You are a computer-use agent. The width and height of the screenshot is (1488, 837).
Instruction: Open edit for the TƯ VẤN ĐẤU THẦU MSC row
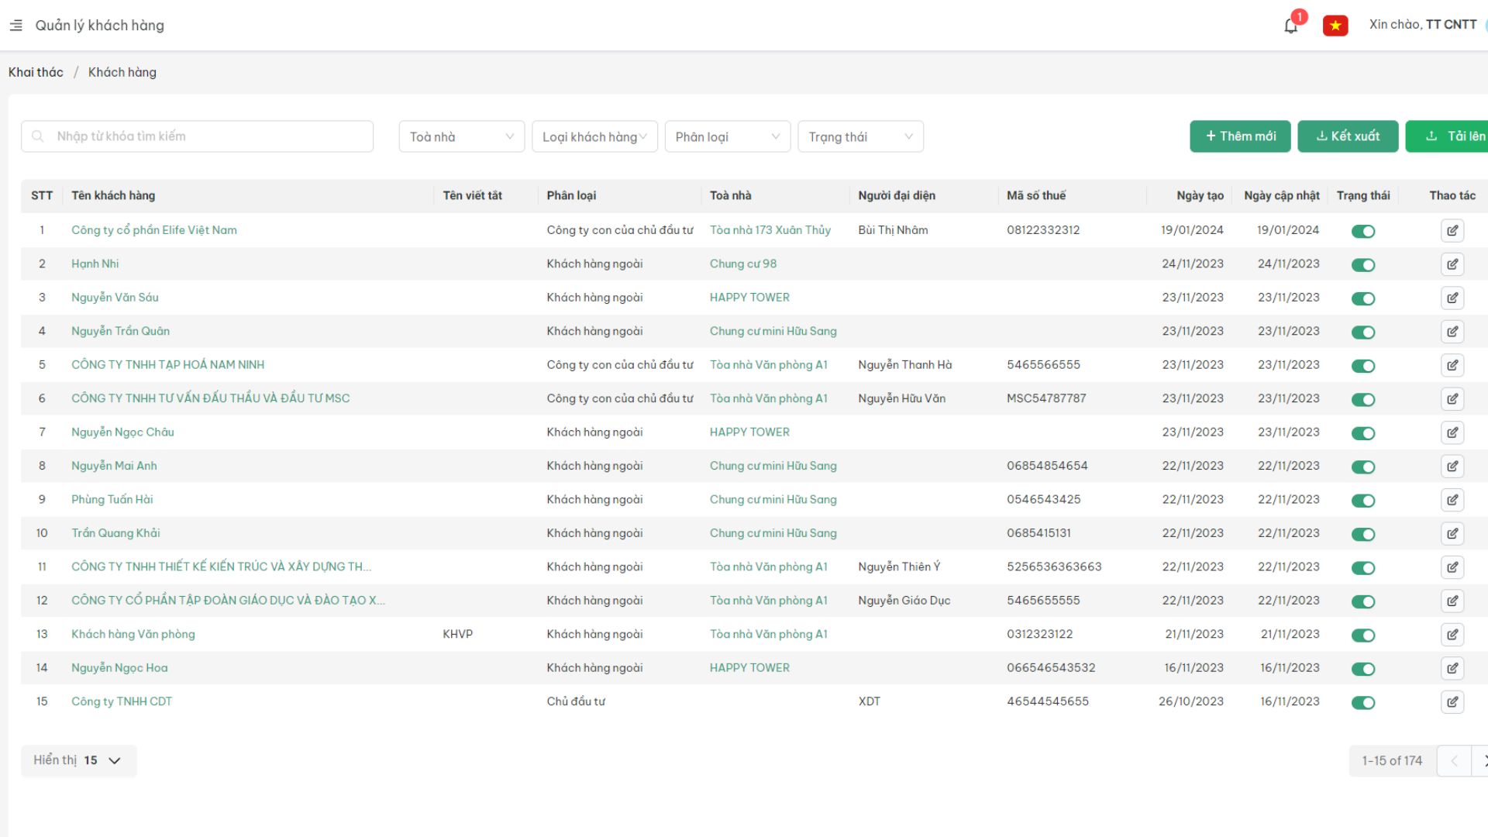(x=1452, y=399)
